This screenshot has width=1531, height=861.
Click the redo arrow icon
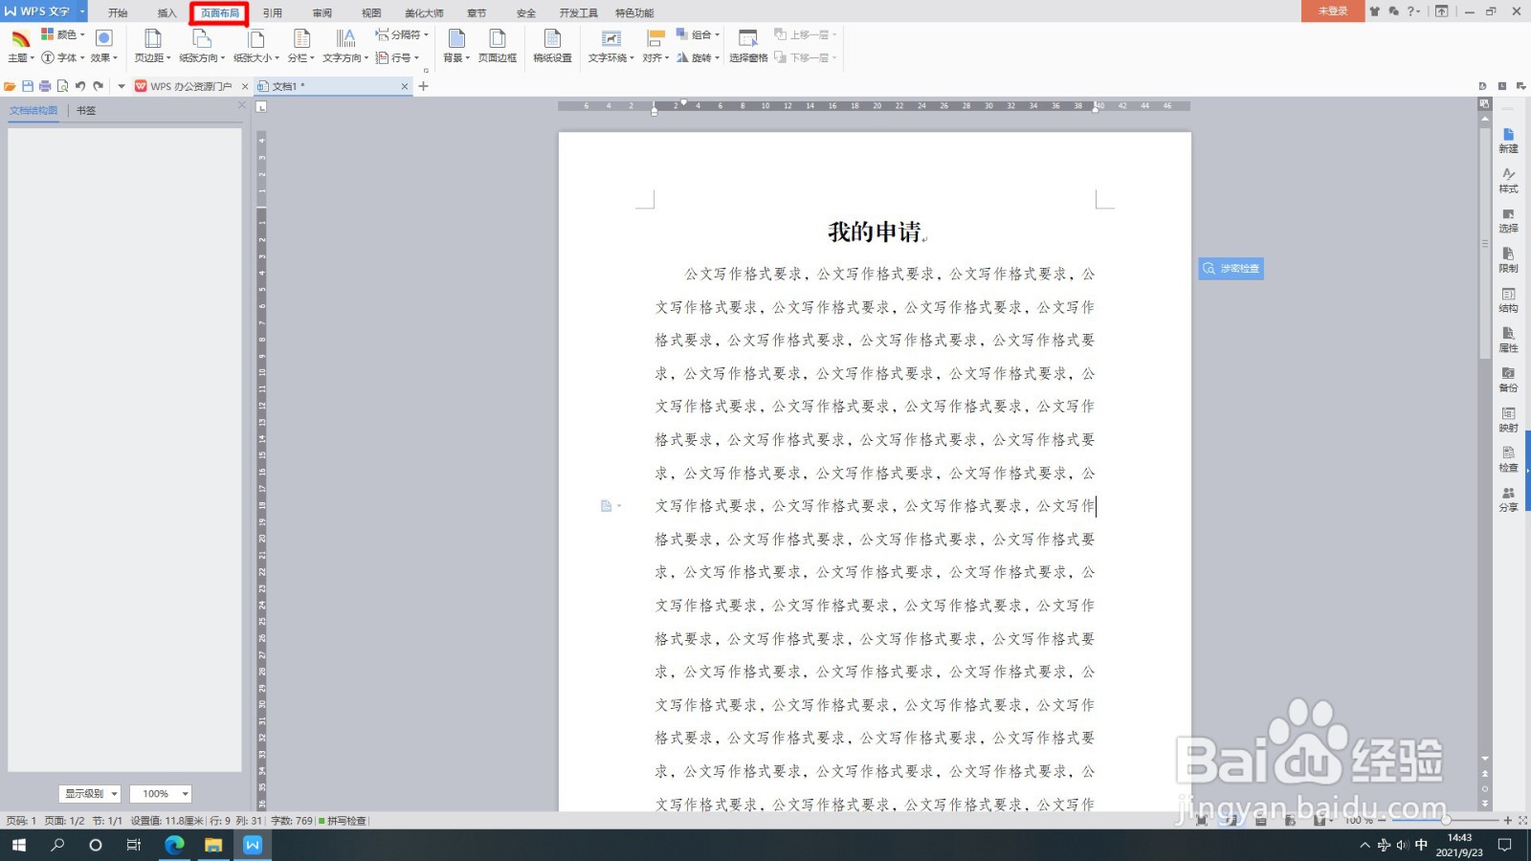[x=98, y=86]
